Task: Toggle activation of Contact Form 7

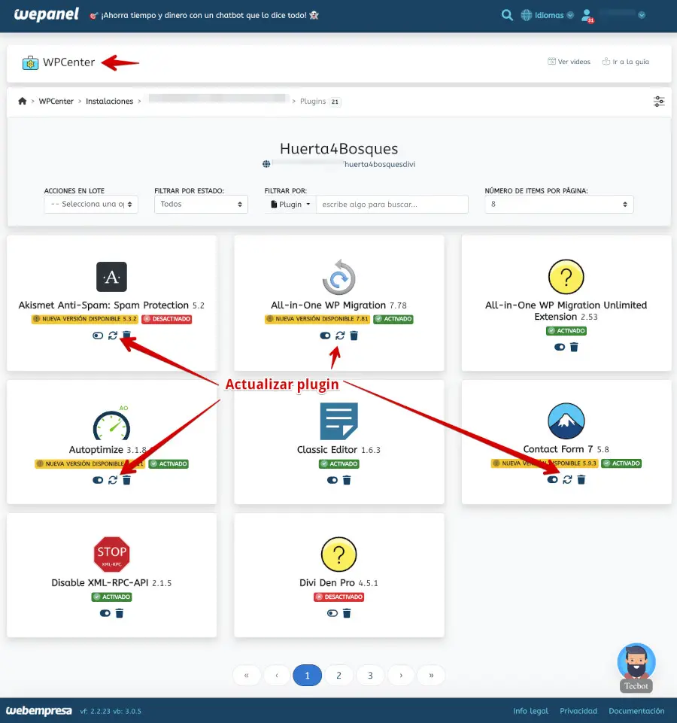Action: click(552, 479)
